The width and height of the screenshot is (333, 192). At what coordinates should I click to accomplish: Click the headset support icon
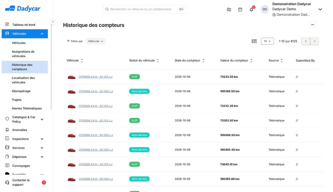(x=7, y=182)
